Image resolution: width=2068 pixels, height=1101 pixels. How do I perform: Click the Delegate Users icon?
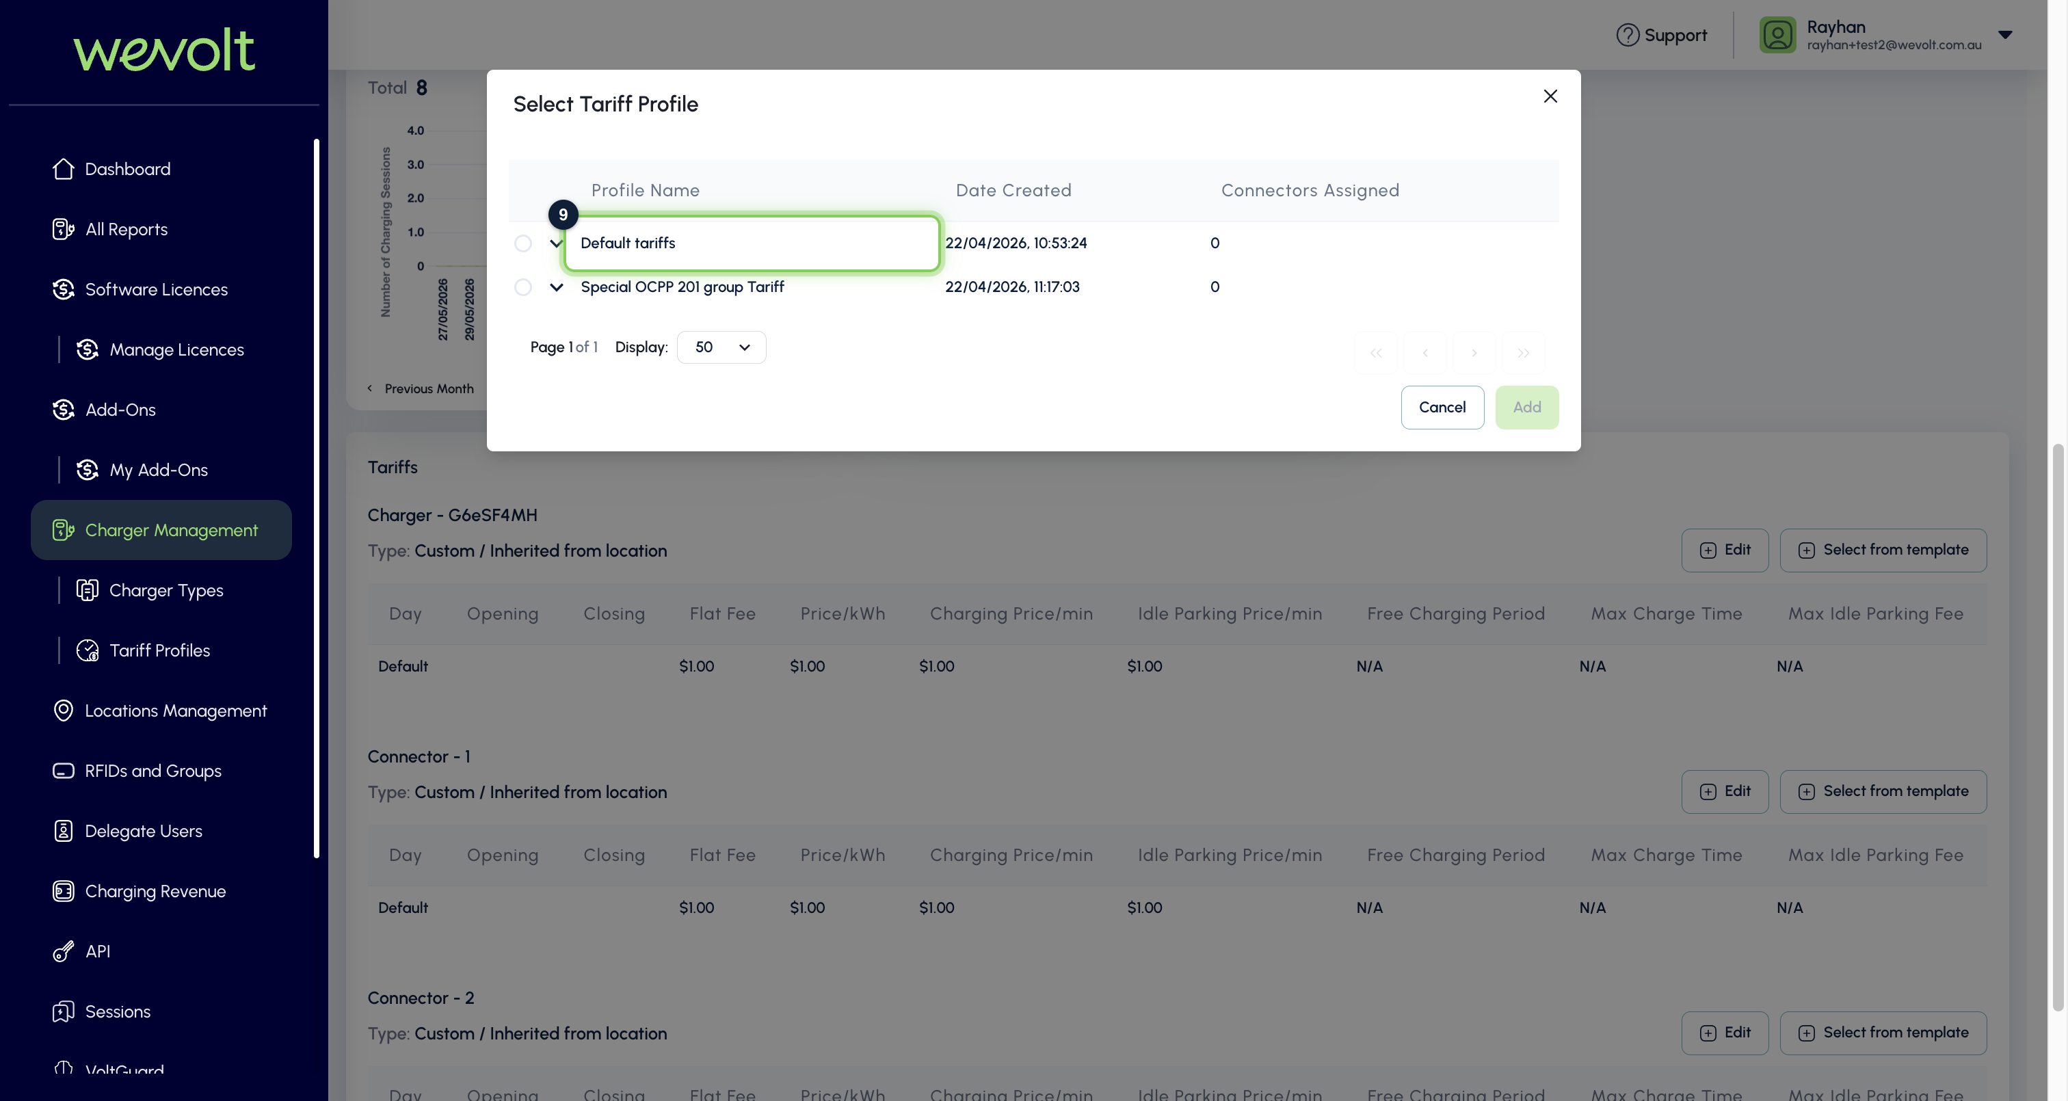pos(64,831)
